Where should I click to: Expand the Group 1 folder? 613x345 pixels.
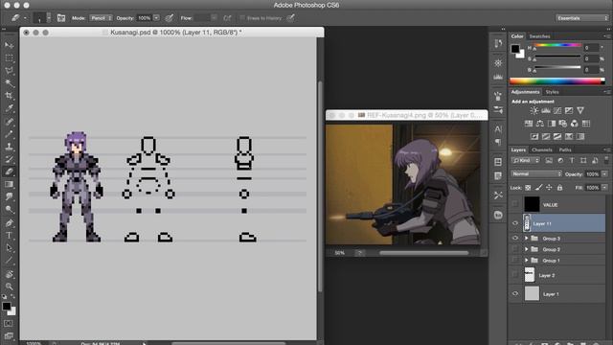pyautogui.click(x=526, y=260)
